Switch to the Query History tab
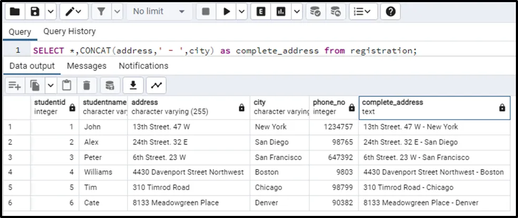This screenshot has height=218, width=518. click(x=70, y=32)
